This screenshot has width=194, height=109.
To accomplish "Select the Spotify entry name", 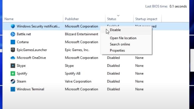I will 22,74.
